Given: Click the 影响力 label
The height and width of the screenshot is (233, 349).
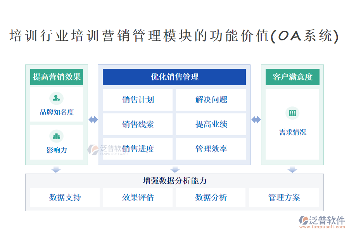Looking at the screenshot, I should pos(57,150).
